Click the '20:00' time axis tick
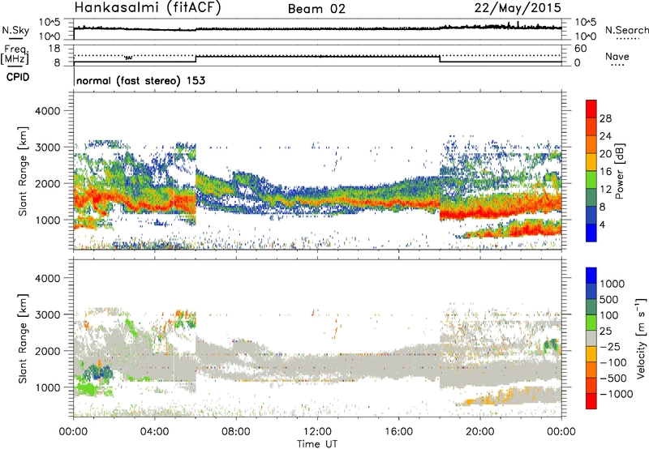The image size is (649, 449). 479,432
